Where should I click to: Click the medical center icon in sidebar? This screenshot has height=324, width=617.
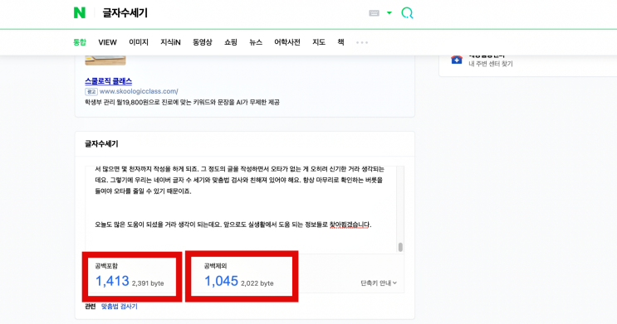[x=457, y=60]
